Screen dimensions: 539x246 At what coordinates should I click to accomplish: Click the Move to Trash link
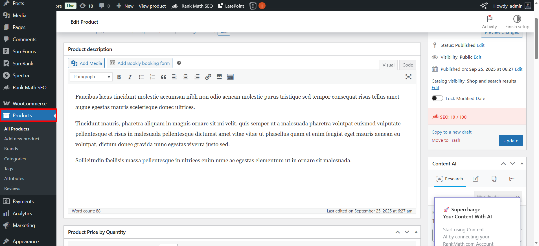tap(446, 140)
